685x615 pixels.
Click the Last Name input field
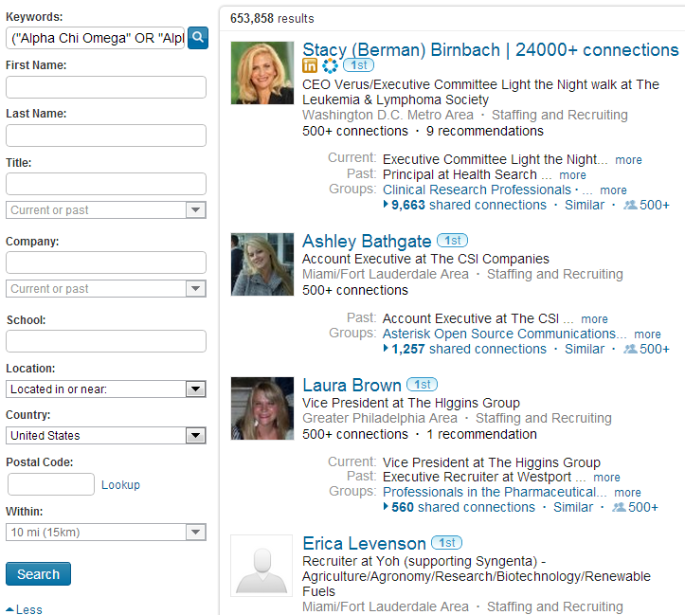(x=106, y=136)
